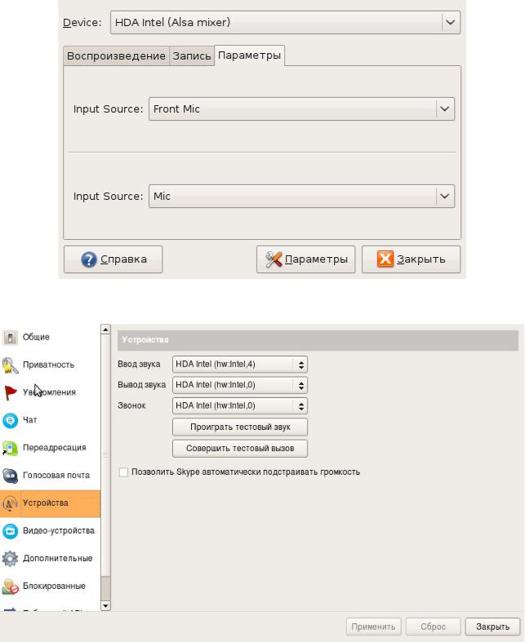The width and height of the screenshot is (525, 642).
Task: Click the red flag Notifications icon
Action: [x=10, y=392]
